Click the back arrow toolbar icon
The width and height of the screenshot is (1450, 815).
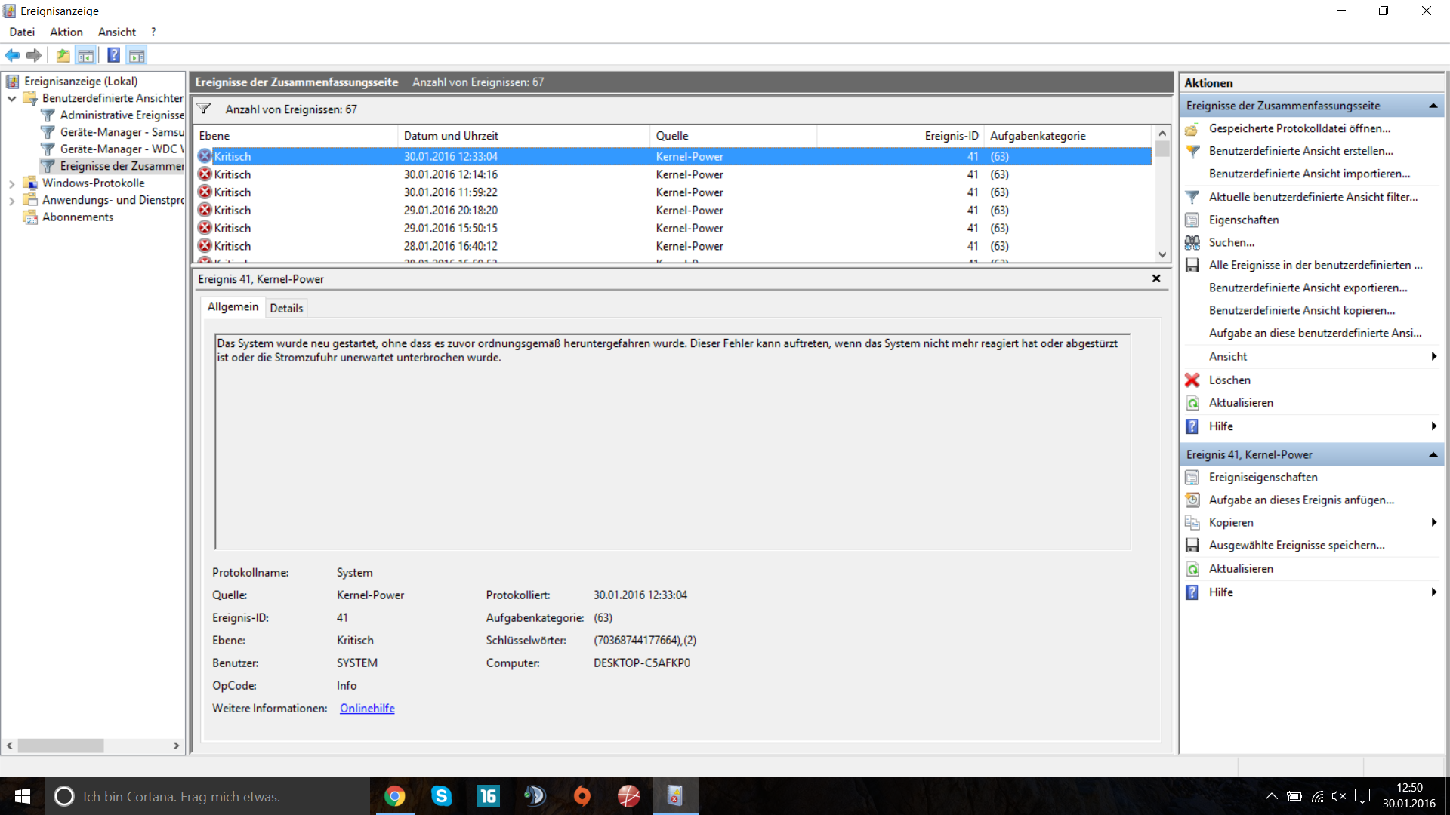click(x=12, y=55)
